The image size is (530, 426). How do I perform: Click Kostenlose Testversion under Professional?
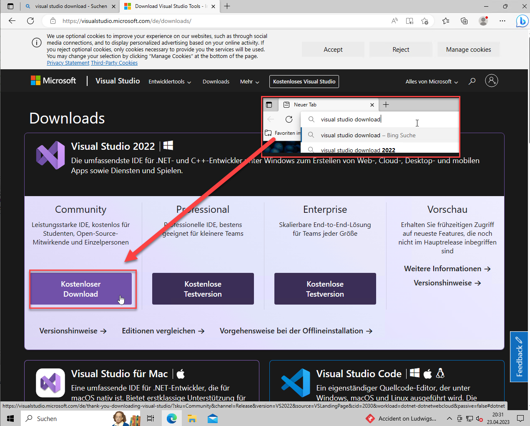click(x=203, y=289)
